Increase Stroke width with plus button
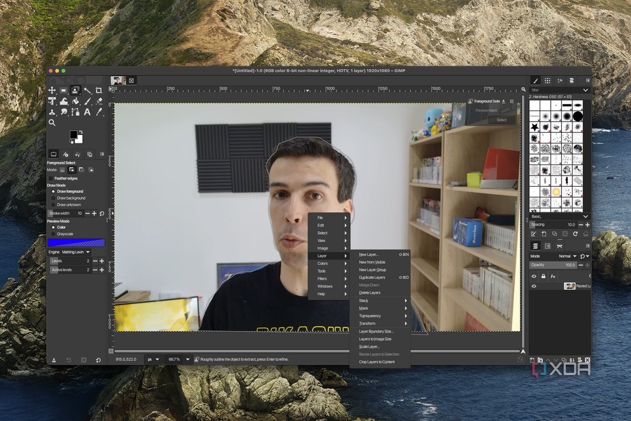This screenshot has height=421, width=631. pyautogui.click(x=95, y=214)
